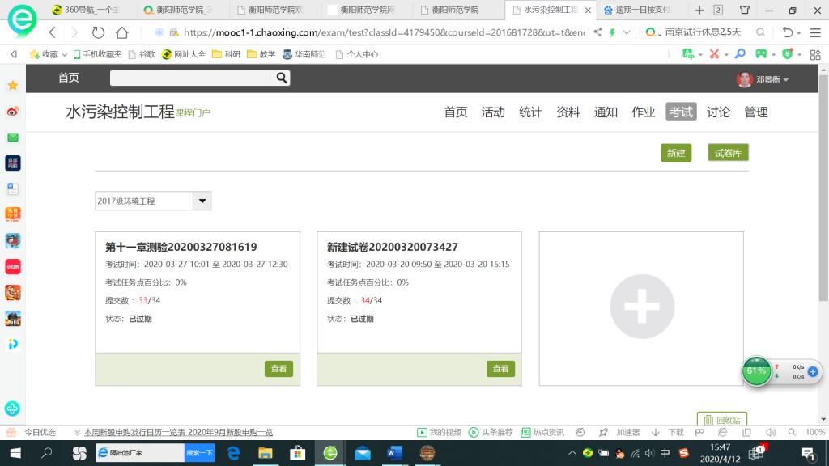
Task: Expand the 2017级环境工程 class dropdown
Action: click(202, 201)
